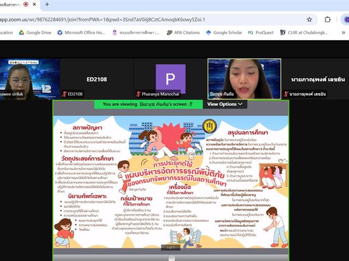
Task: Open the ProQuest bookmark
Action: [261, 33]
